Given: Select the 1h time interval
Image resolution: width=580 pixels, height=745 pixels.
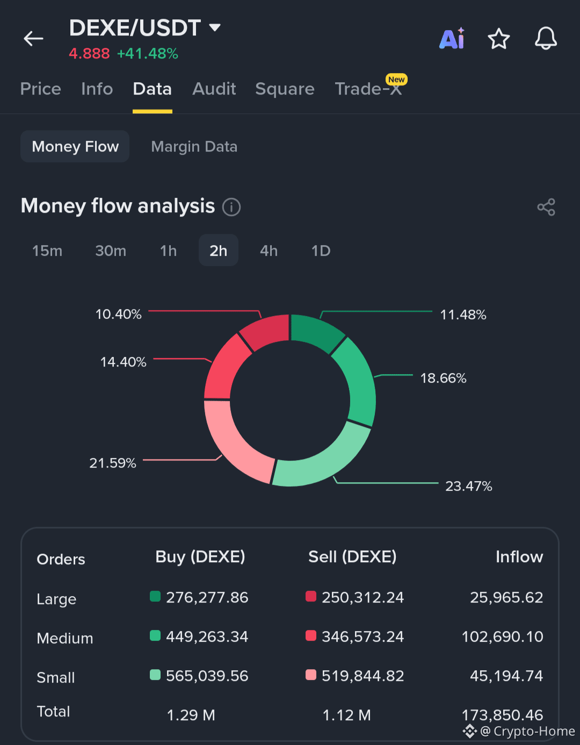Looking at the screenshot, I should coord(169,250).
